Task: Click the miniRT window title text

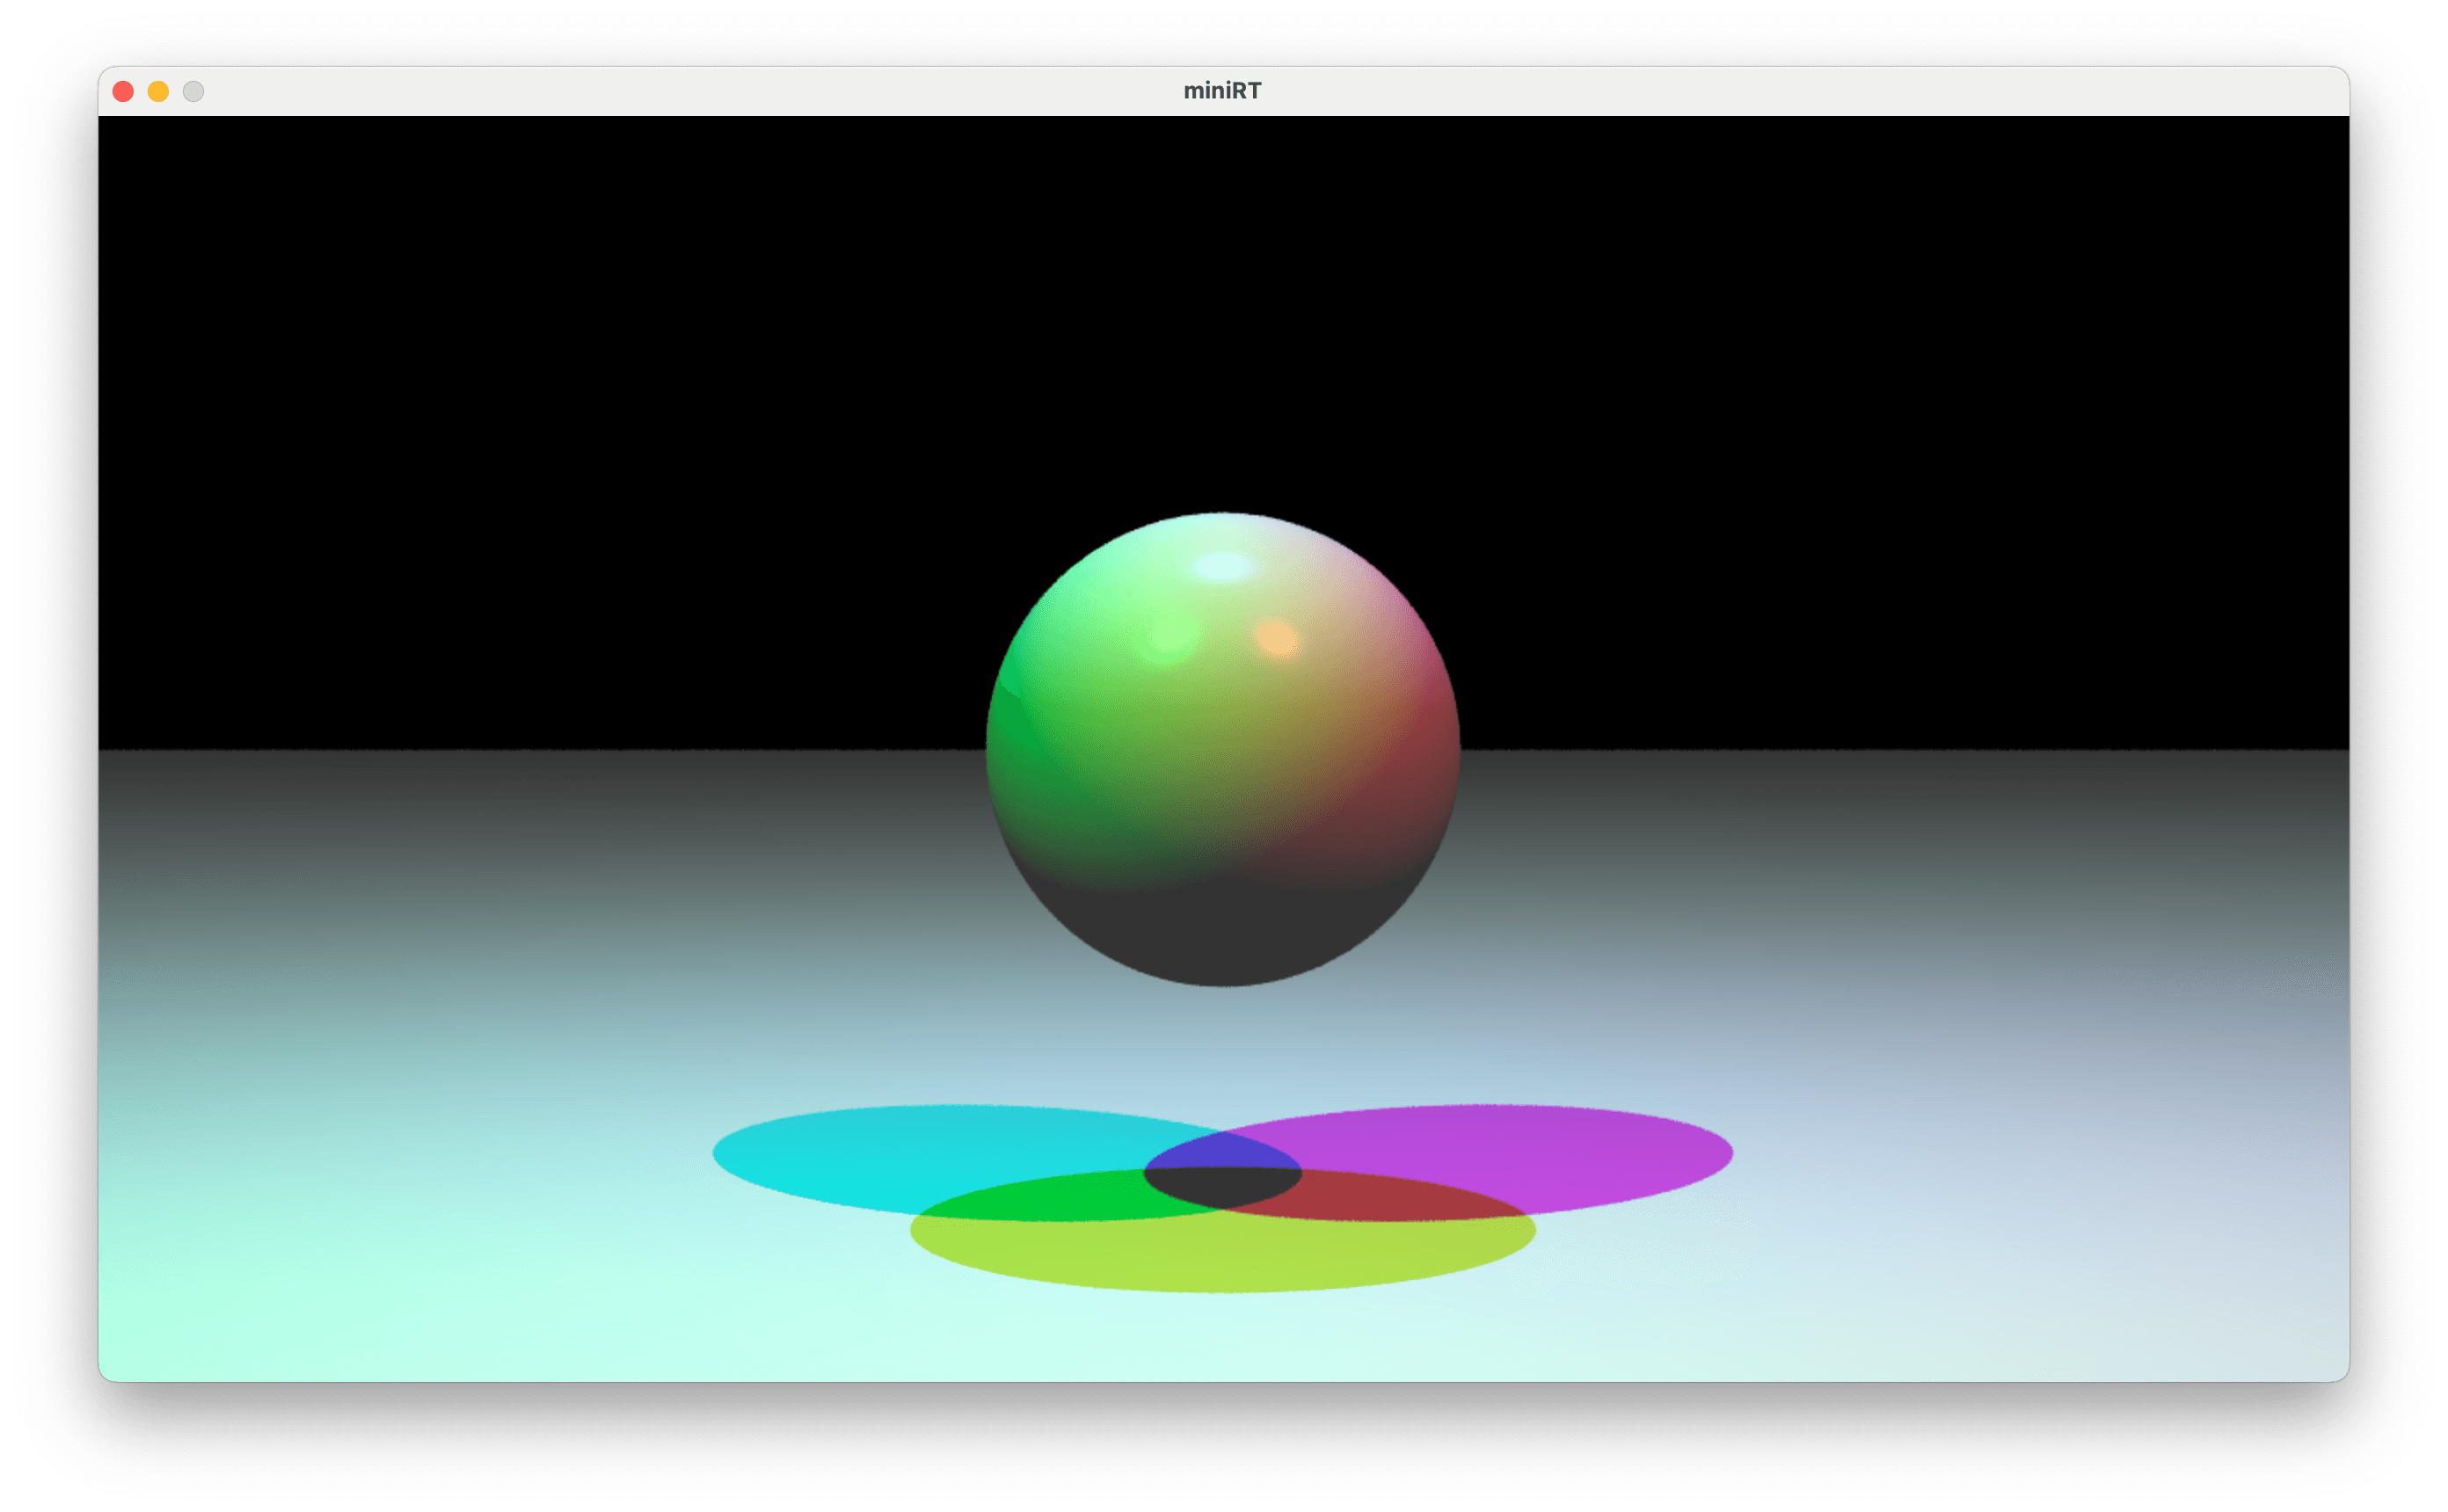Action: tap(1222, 91)
